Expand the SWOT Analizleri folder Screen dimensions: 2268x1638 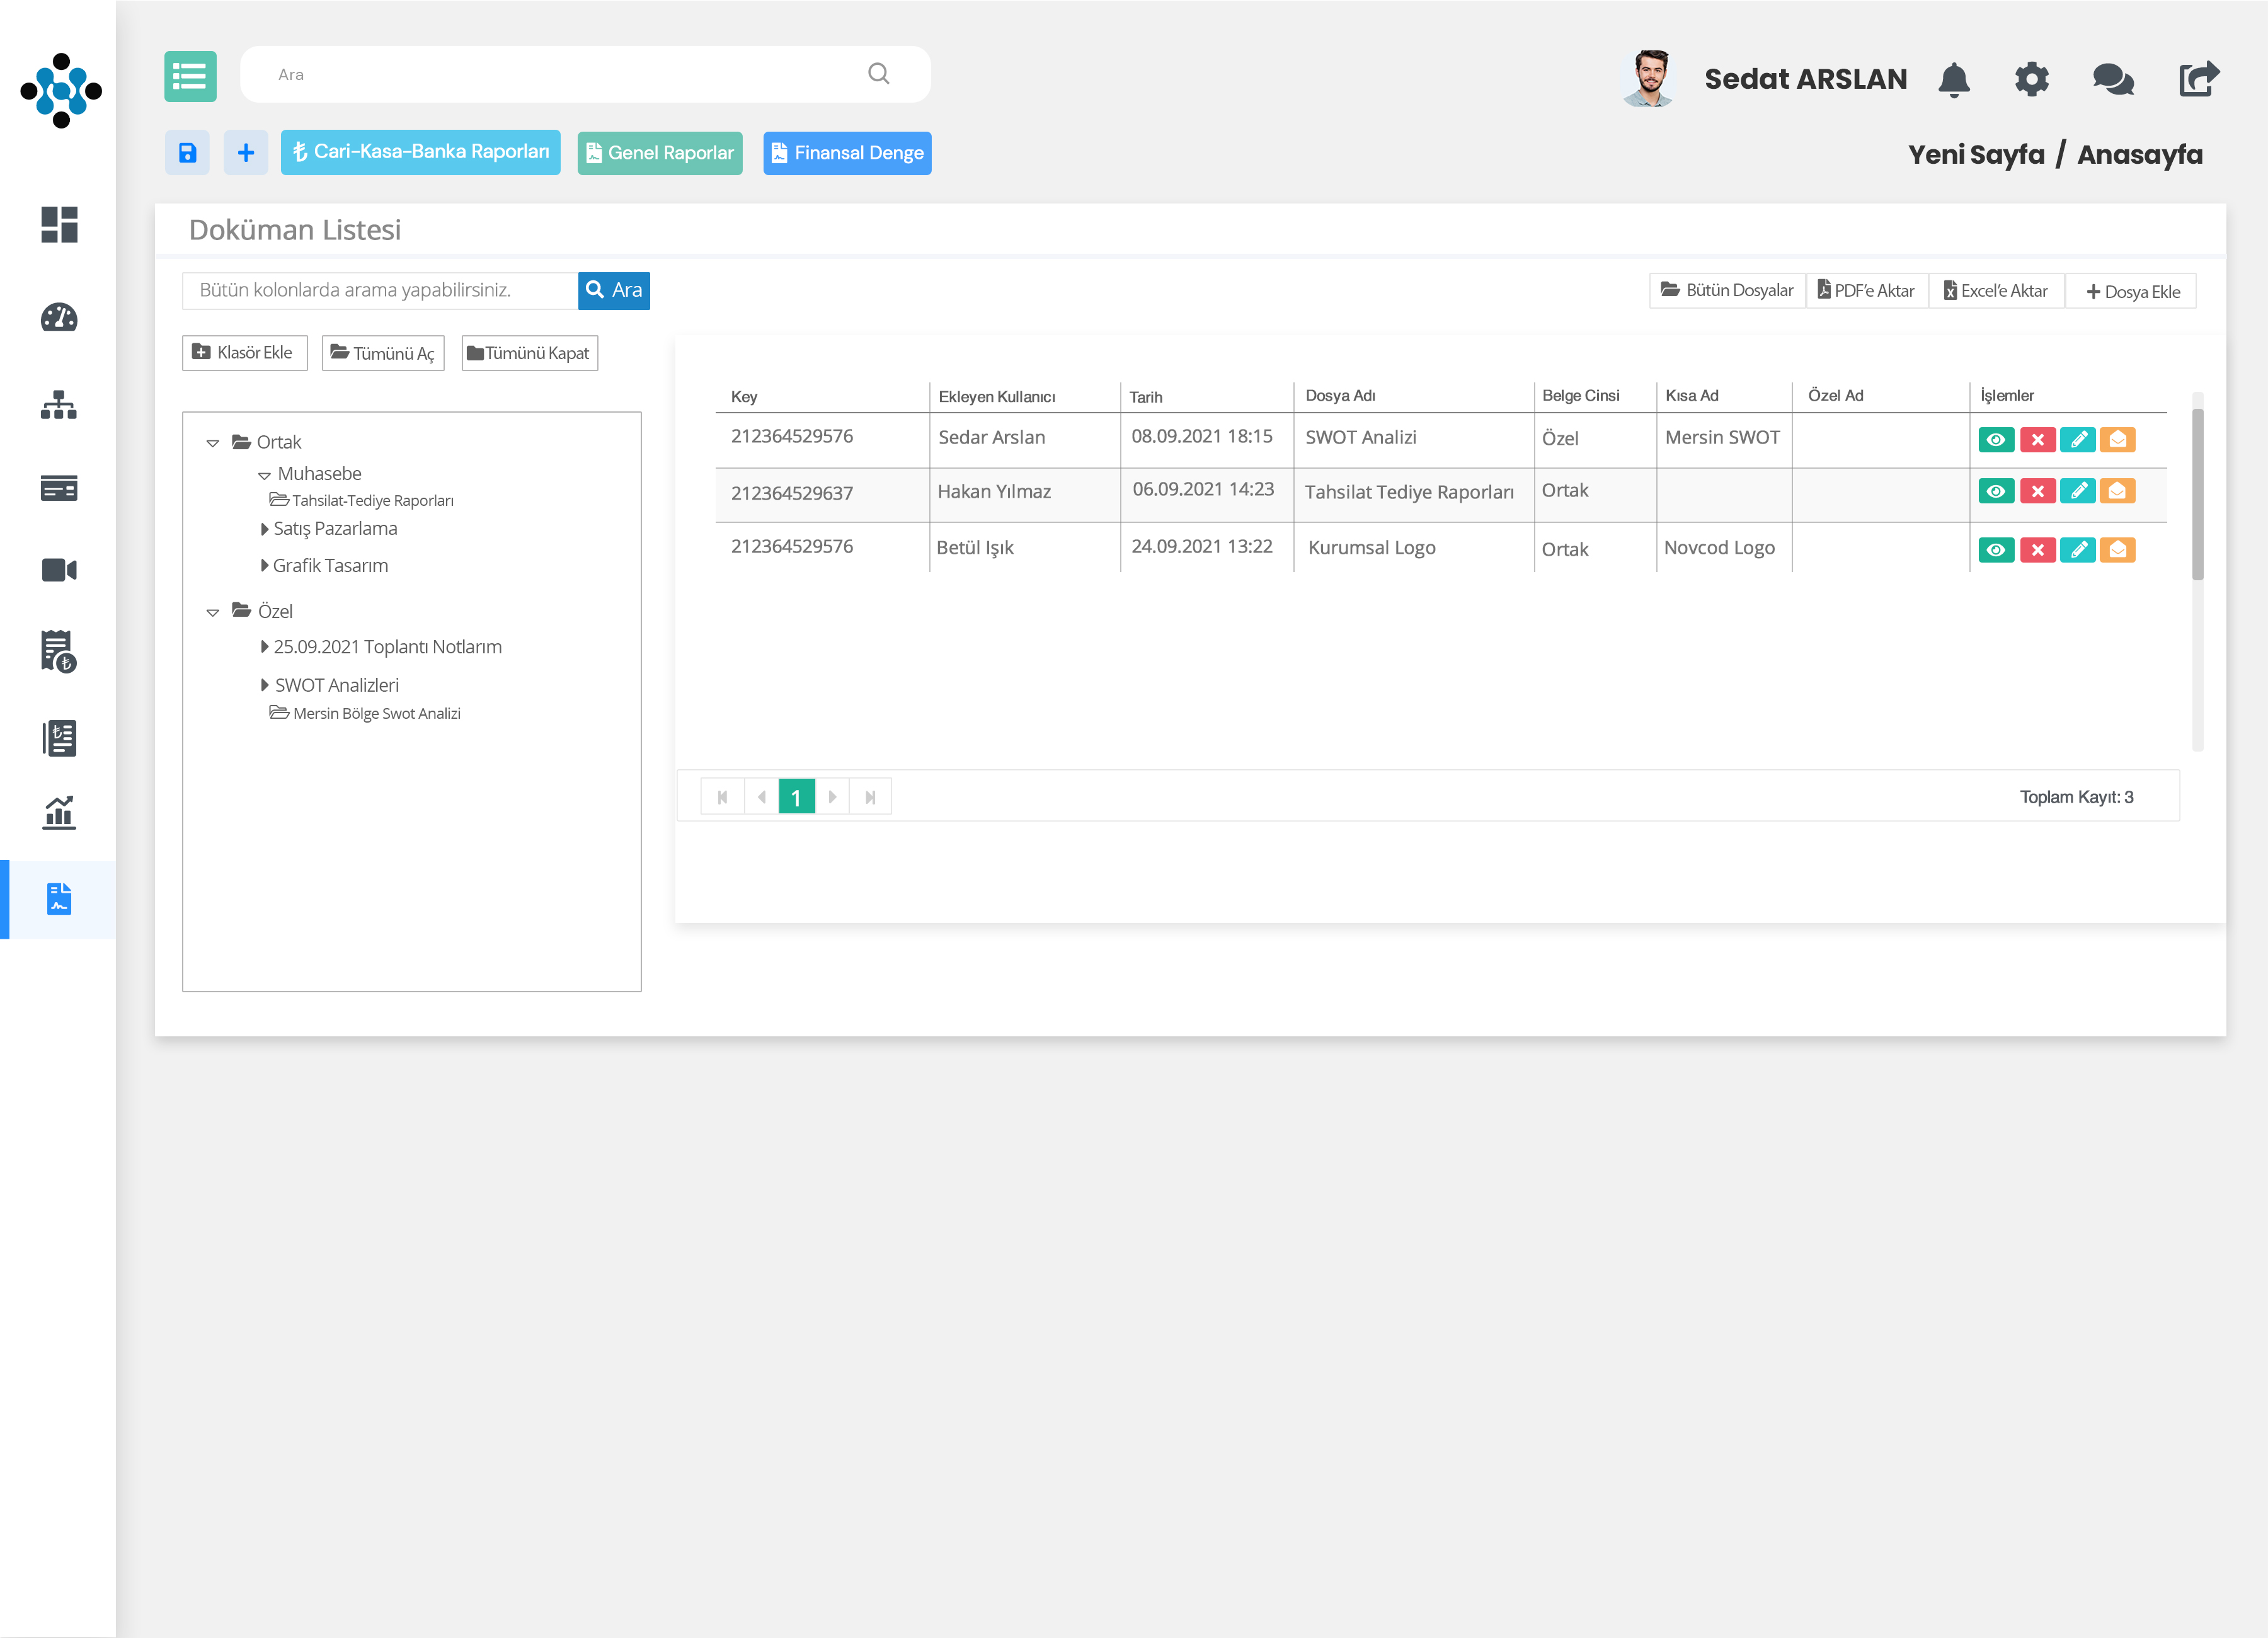pyautogui.click(x=264, y=685)
